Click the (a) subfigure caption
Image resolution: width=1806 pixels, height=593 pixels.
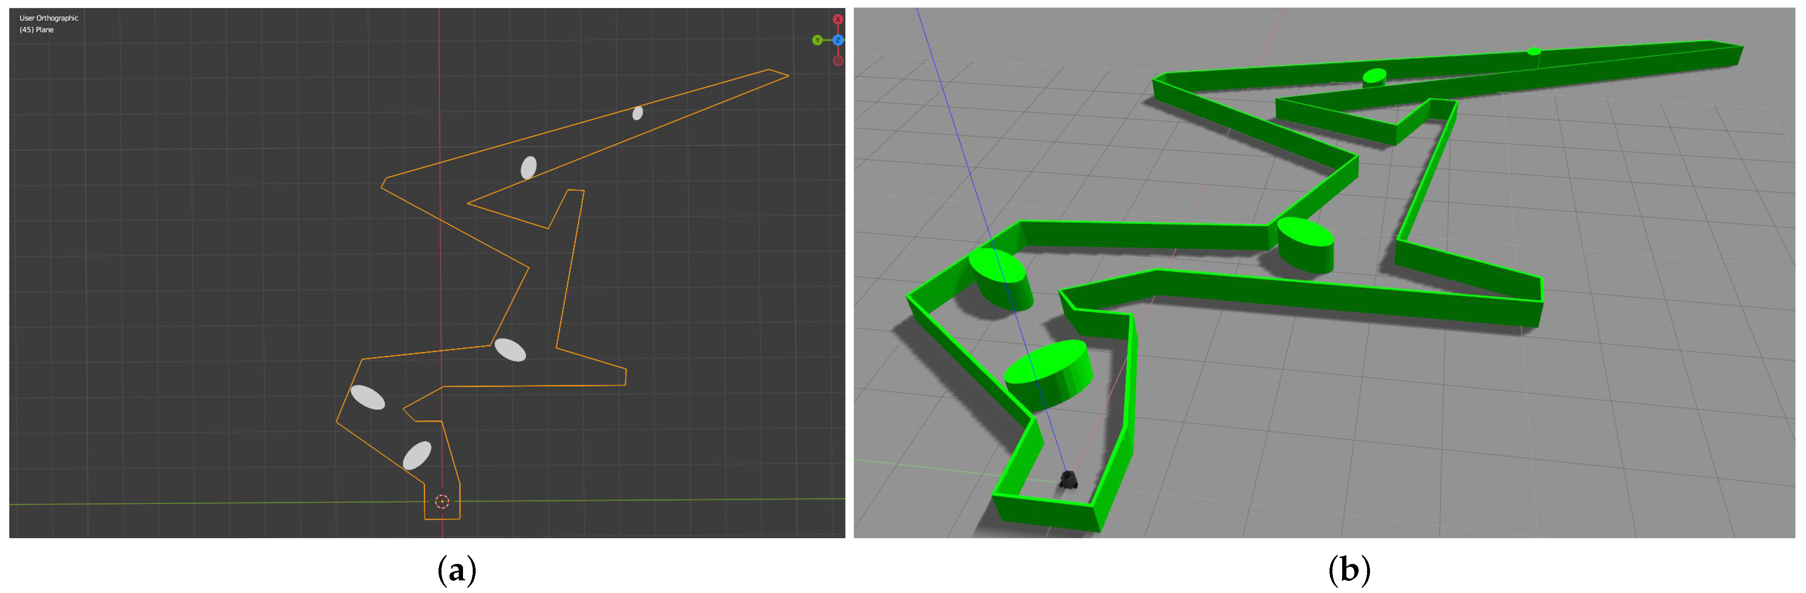tap(456, 571)
